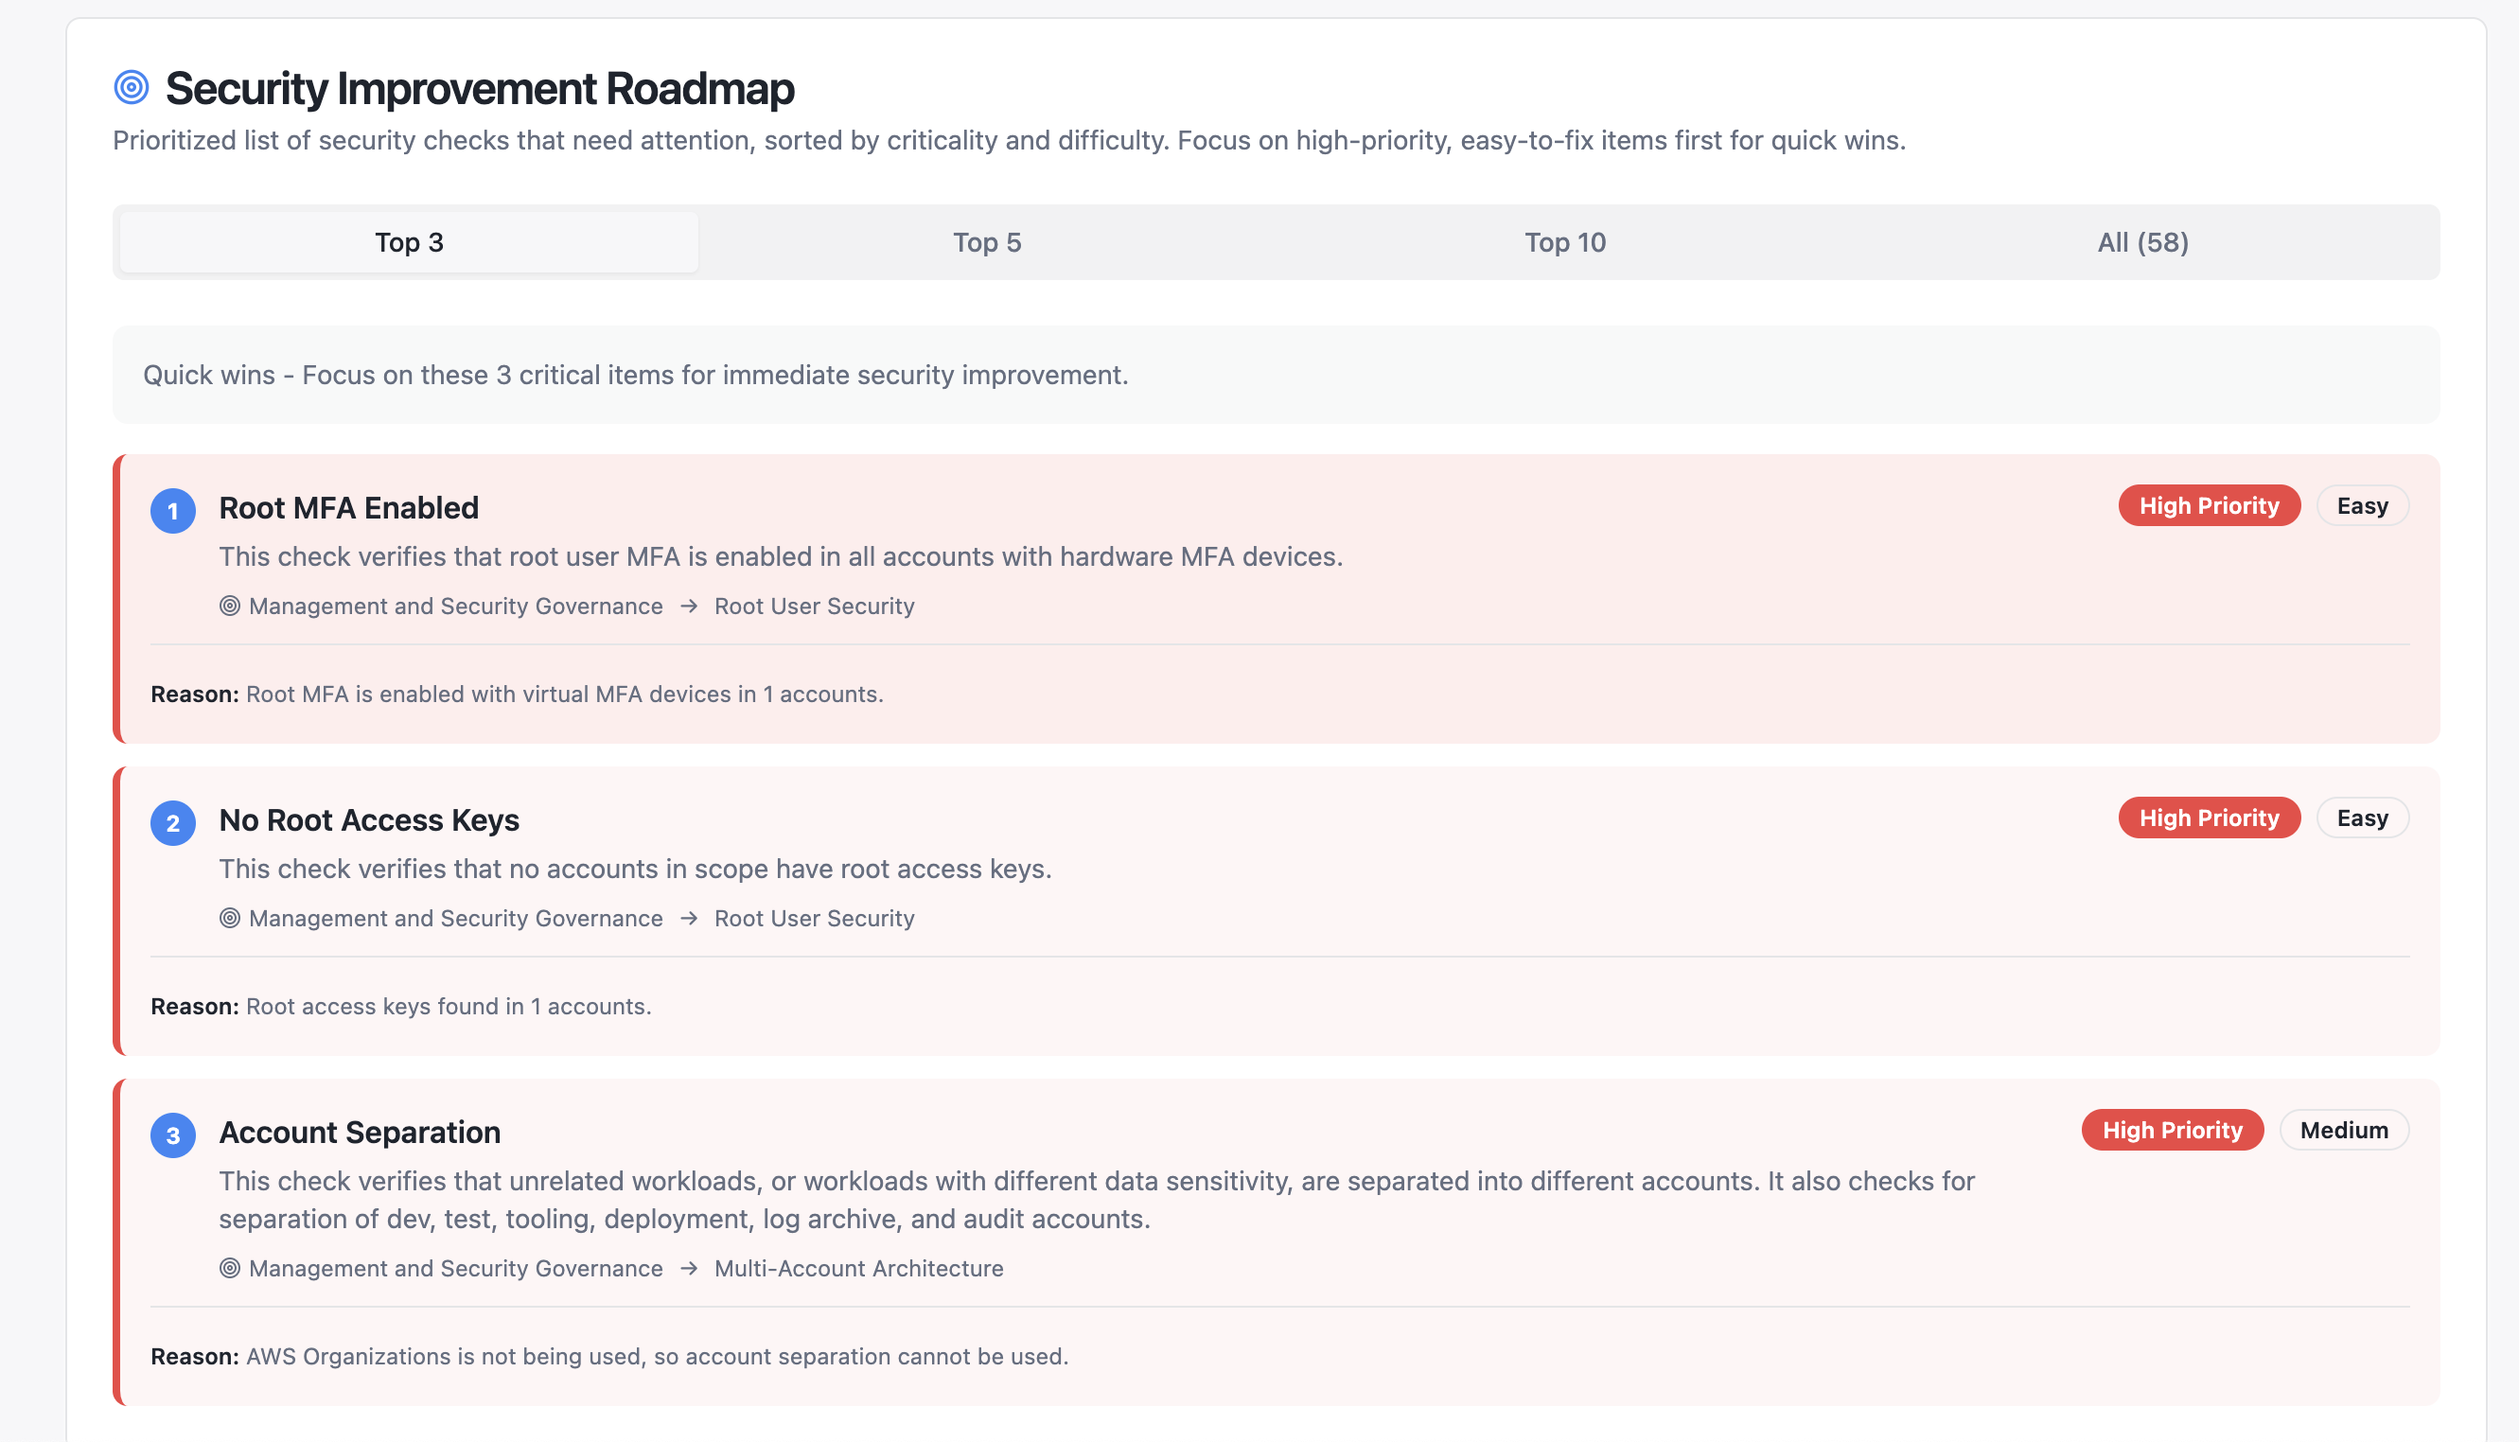Click the category target icon under Root MFA Enabled
2519x1442 pixels.
click(x=230, y=607)
